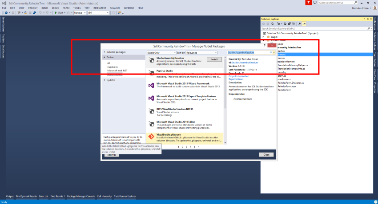This screenshot has height=204, width=378.
Task: Open the Project Information link
Action: click(x=239, y=76)
